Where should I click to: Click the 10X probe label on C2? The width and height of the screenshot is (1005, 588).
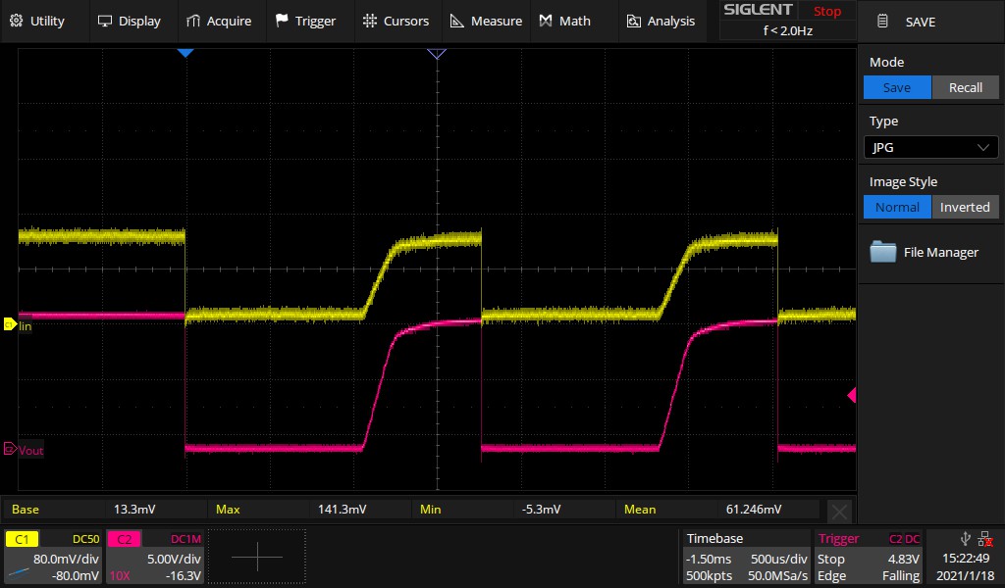pos(120,576)
